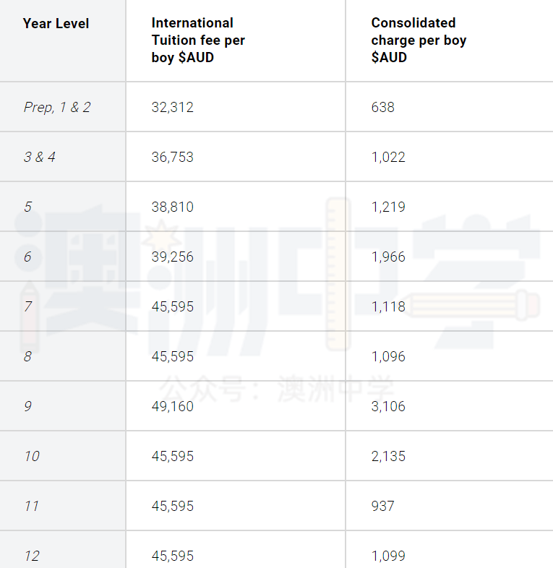Click the Year Level column header
553x568 pixels.
56,24
